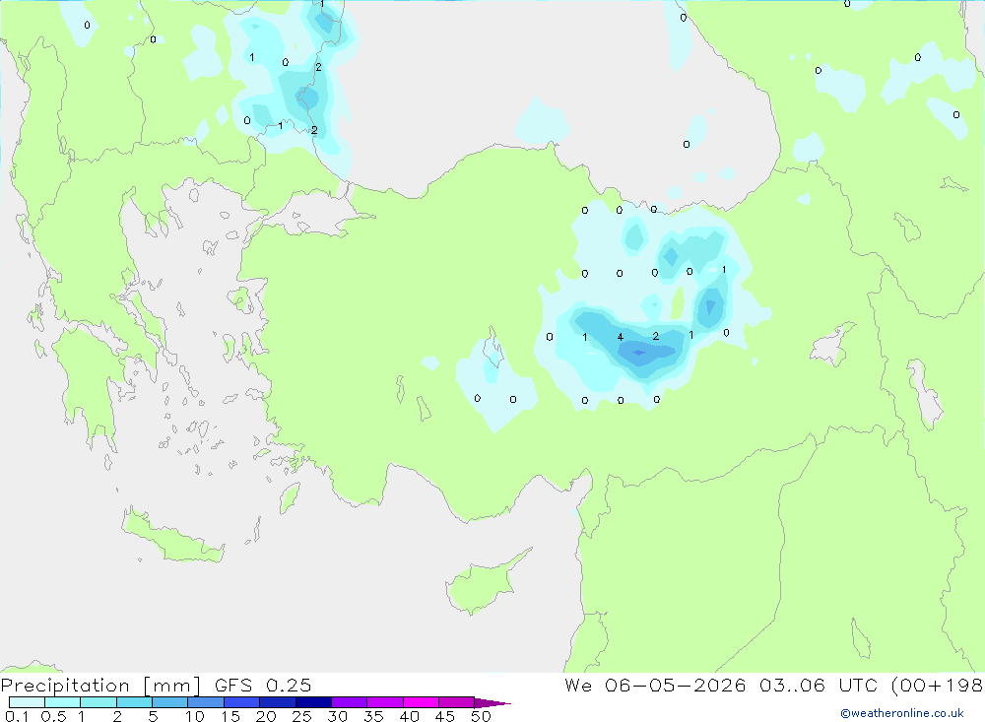Screen dimensions: 985x722
Task: Click the '20' legend scale label
Action: [x=266, y=716]
